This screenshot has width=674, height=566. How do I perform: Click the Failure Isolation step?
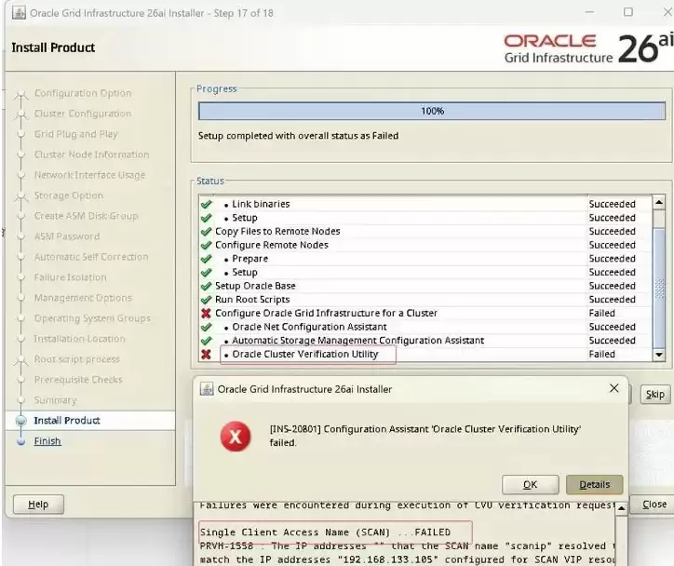70,277
